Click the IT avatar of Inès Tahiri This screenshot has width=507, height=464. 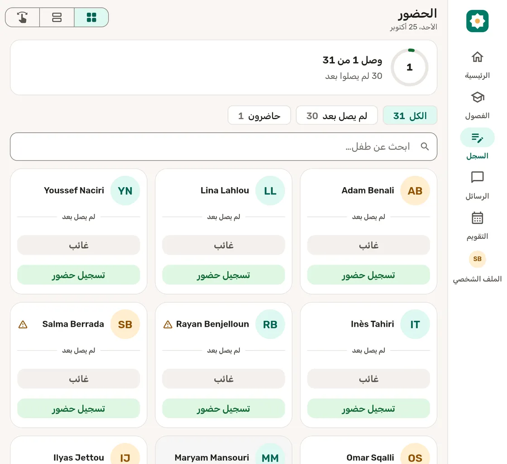415,324
